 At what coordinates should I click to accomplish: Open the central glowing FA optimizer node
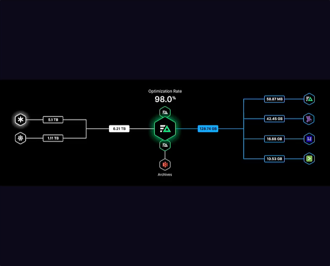[x=165, y=128]
